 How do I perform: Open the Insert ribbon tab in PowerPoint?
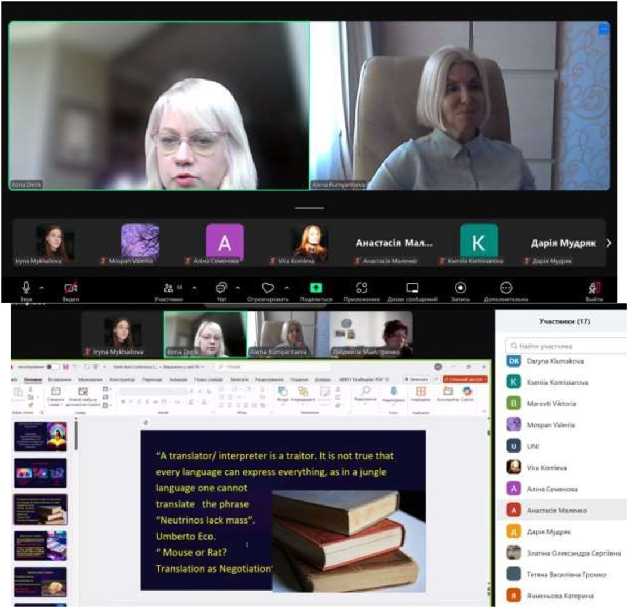59,379
